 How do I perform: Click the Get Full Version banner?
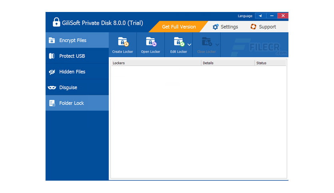[179, 27]
